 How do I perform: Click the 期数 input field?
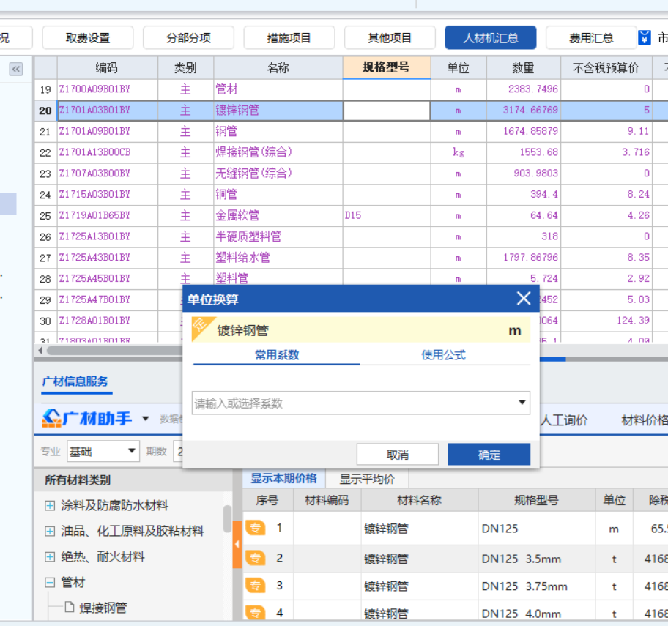point(178,452)
